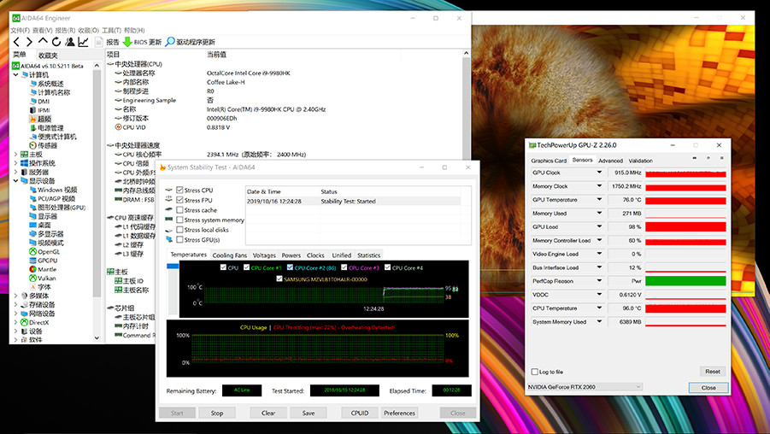
Task: Switch to 收藏夹 favorites tab
Action: (x=48, y=55)
